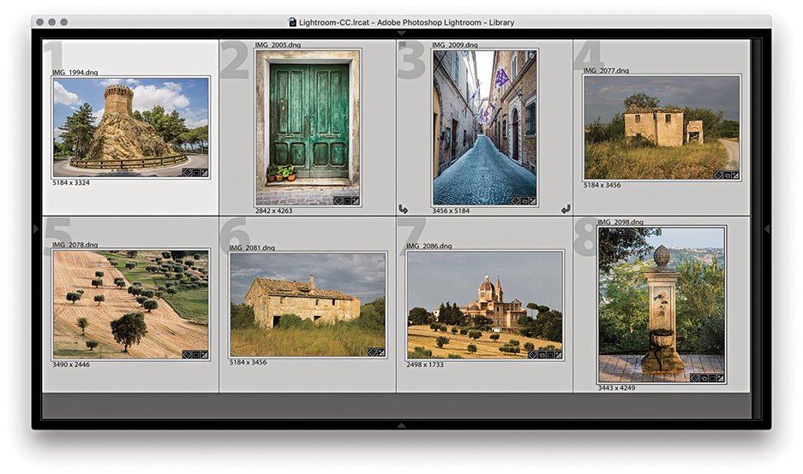
Task: Click the keyword tag badge on IMG_1994.dng
Action: point(186,173)
